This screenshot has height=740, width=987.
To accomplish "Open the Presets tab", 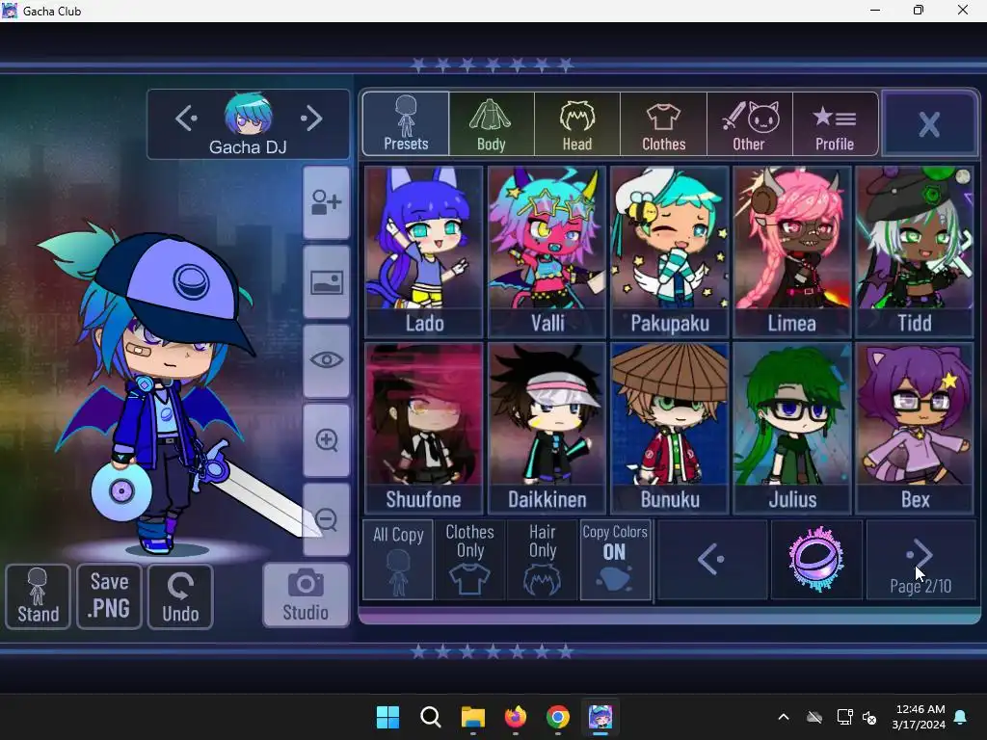I will [x=406, y=124].
